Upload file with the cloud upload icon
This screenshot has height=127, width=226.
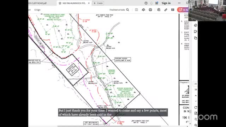click(143, 10)
